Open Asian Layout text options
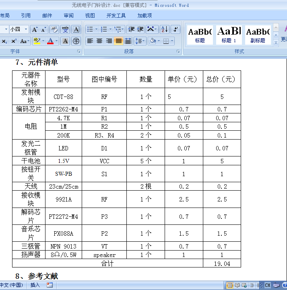This screenshot has width=287, height=290. [x=152, y=29]
